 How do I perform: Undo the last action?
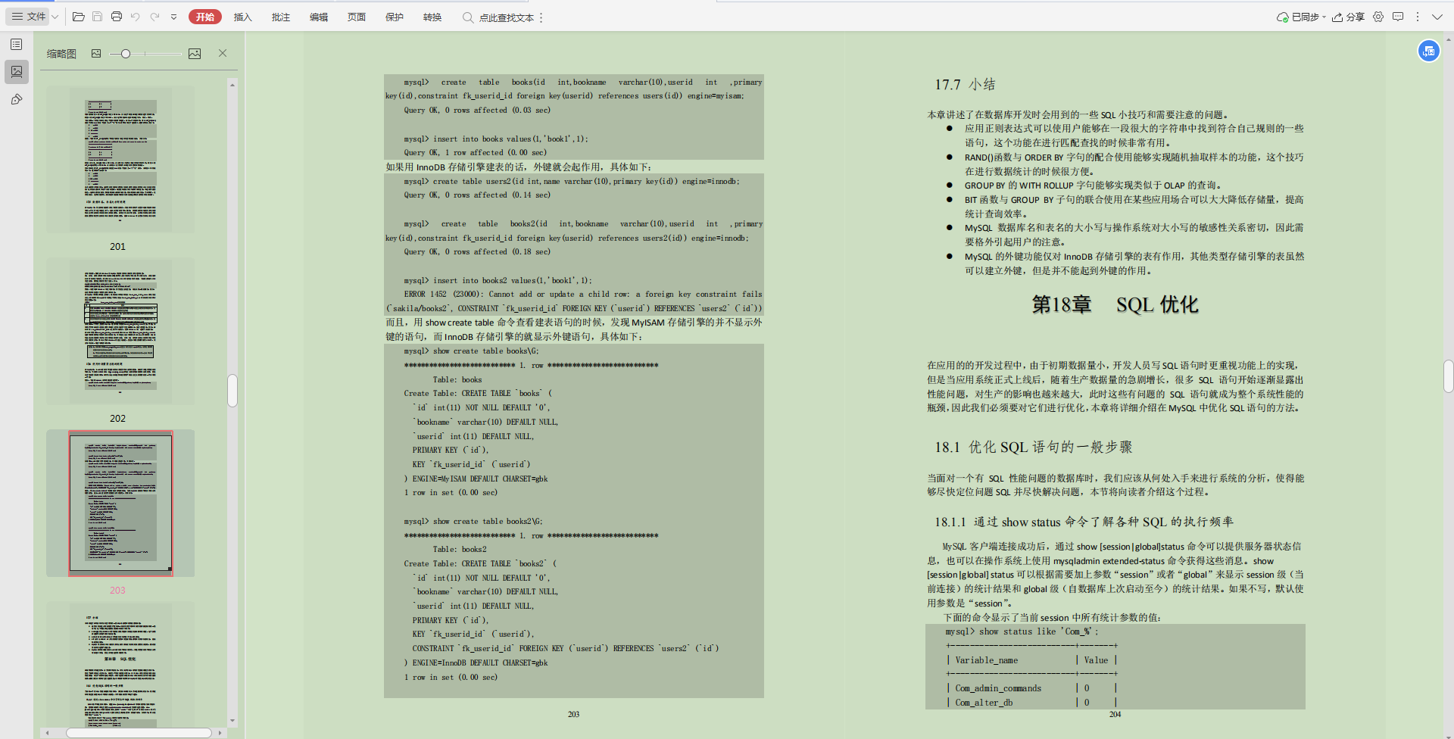point(136,17)
